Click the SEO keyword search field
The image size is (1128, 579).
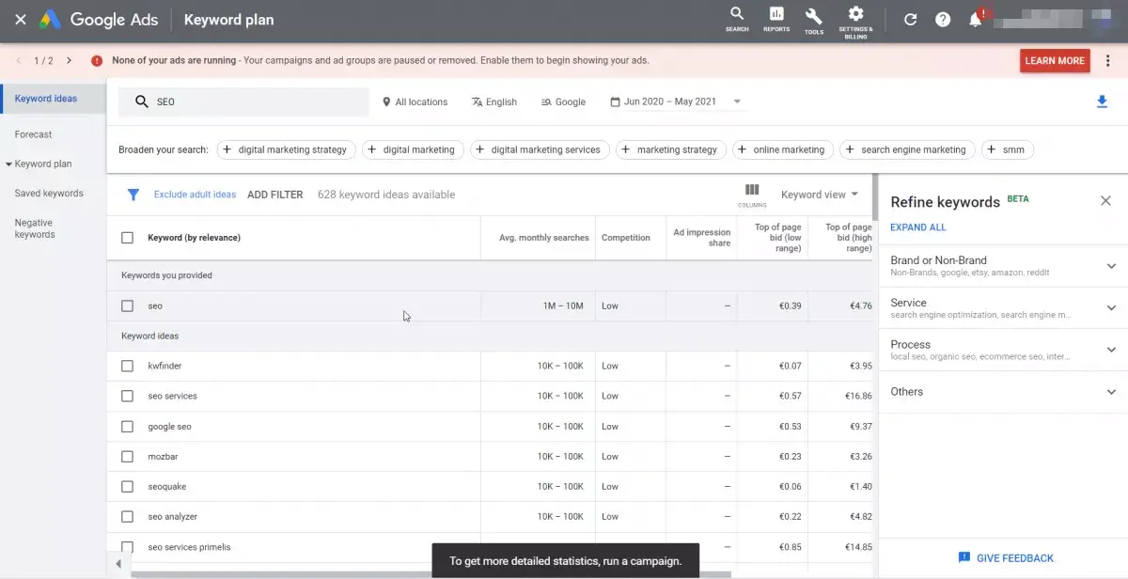(245, 102)
